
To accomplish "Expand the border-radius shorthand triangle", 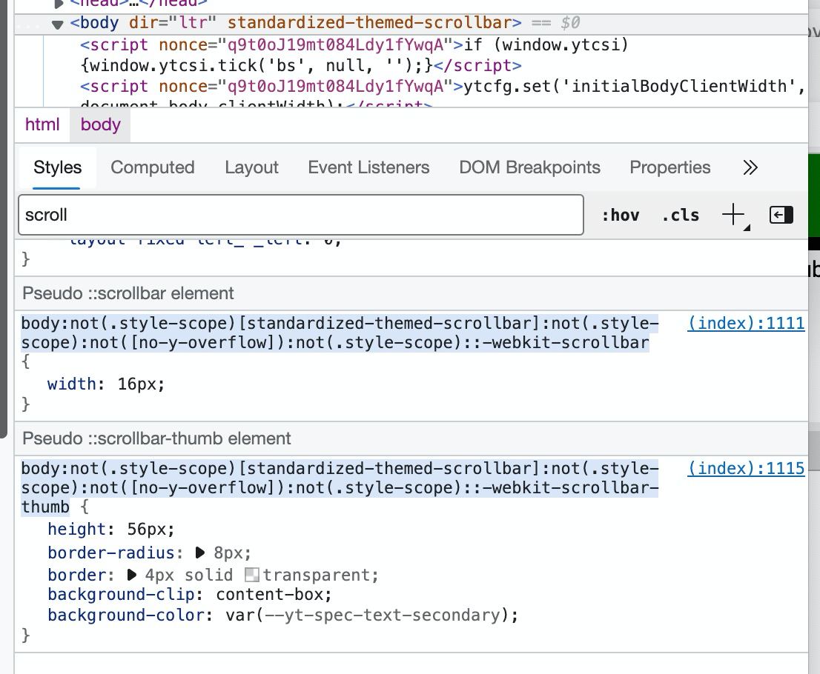I will pyautogui.click(x=199, y=553).
